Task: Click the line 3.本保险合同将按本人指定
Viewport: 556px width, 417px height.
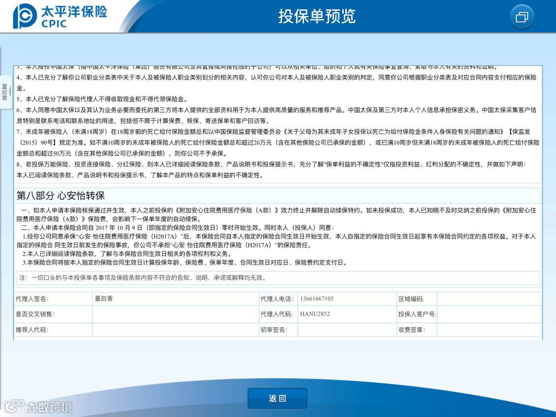Action: pos(185,263)
